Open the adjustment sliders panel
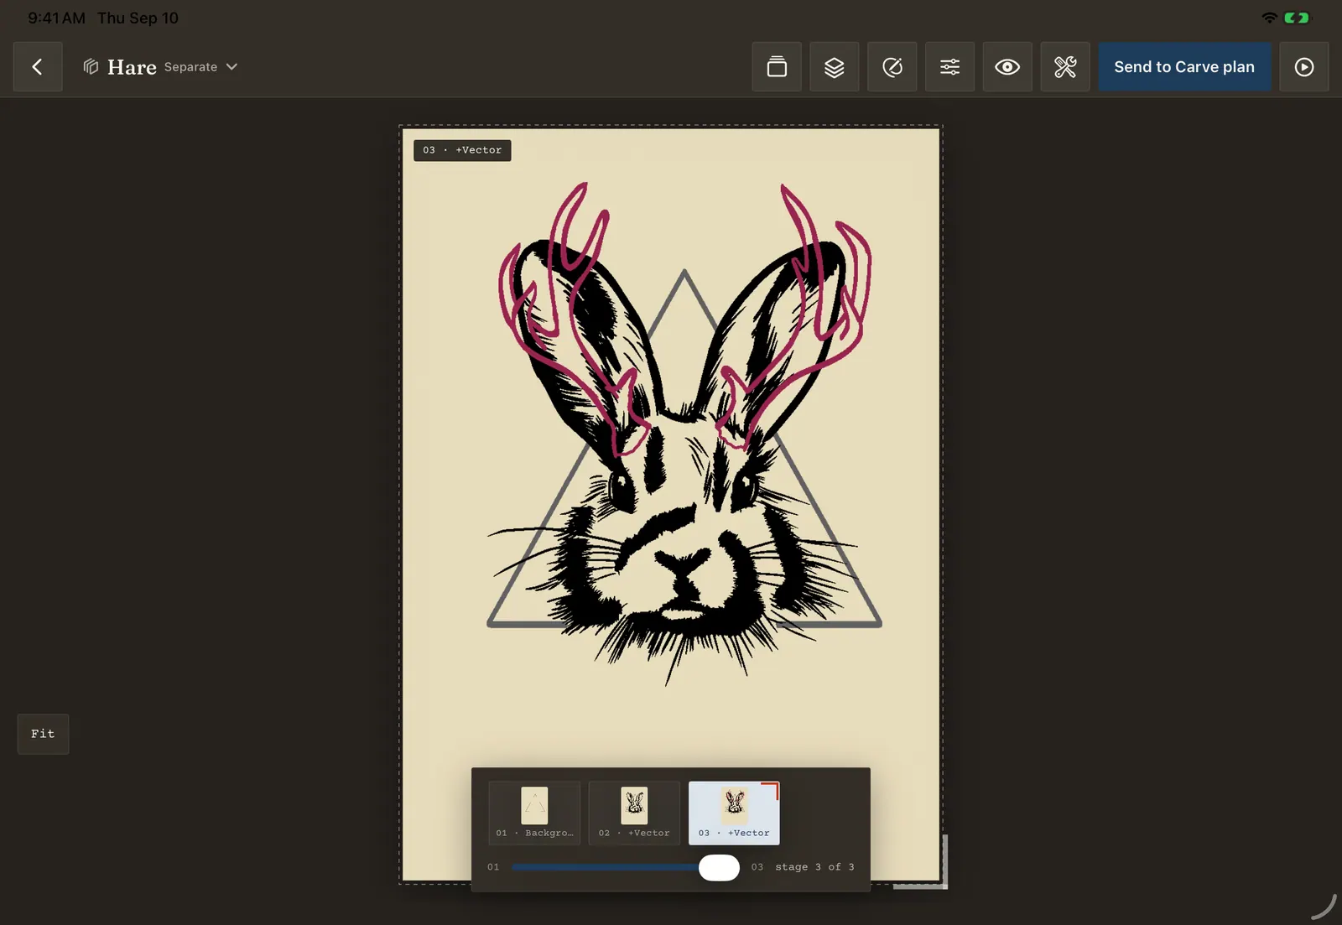The image size is (1342, 925). click(x=949, y=67)
